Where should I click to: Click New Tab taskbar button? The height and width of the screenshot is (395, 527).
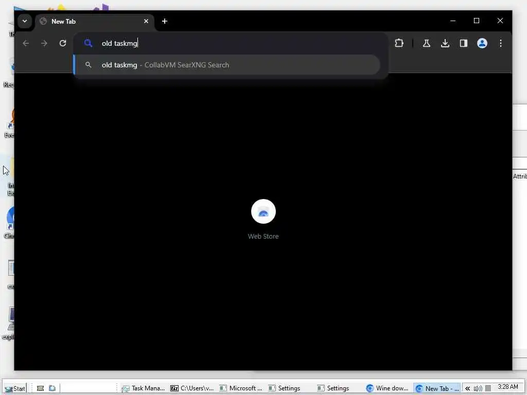point(437,388)
